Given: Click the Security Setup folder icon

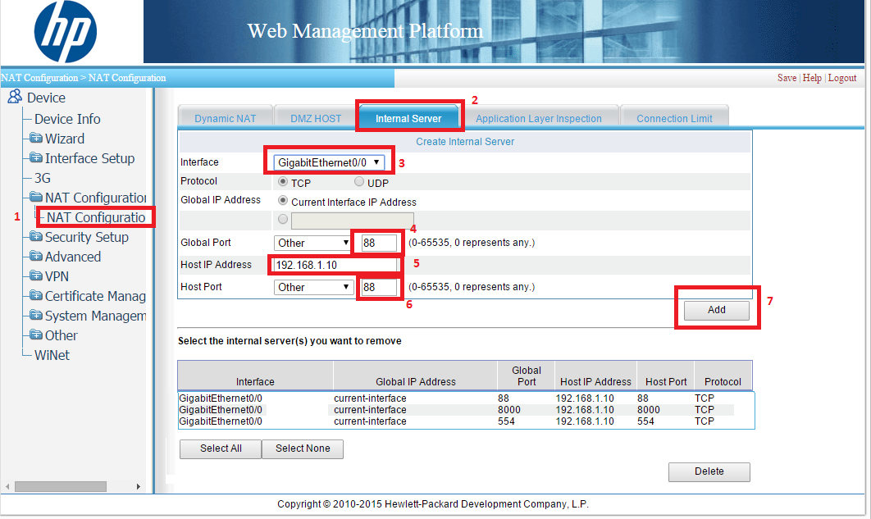Looking at the screenshot, I should (x=36, y=237).
